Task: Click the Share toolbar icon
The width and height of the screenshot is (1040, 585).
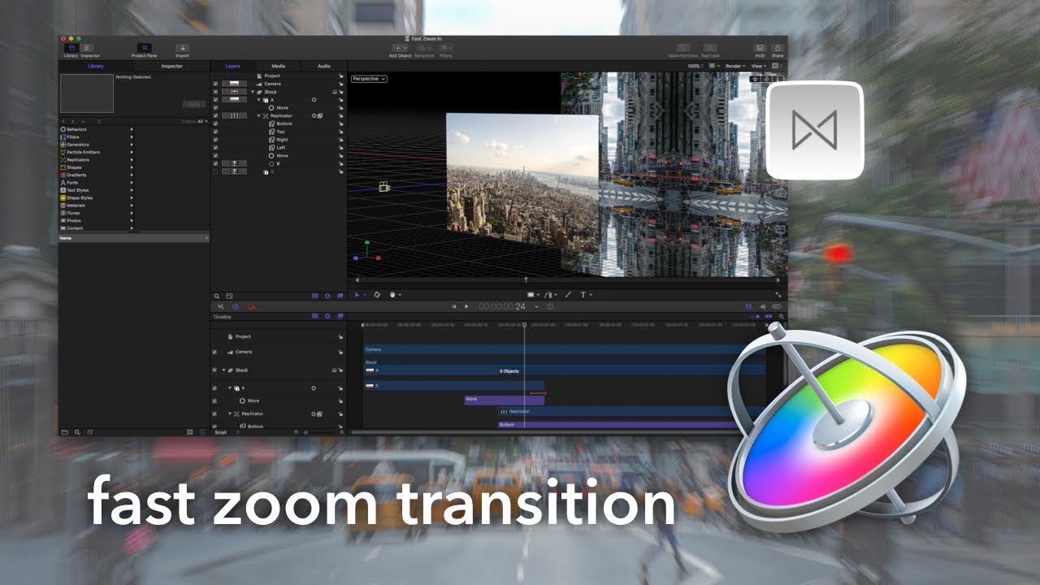Action: (x=778, y=49)
